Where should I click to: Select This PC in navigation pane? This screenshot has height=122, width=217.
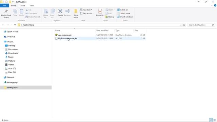point(10,42)
